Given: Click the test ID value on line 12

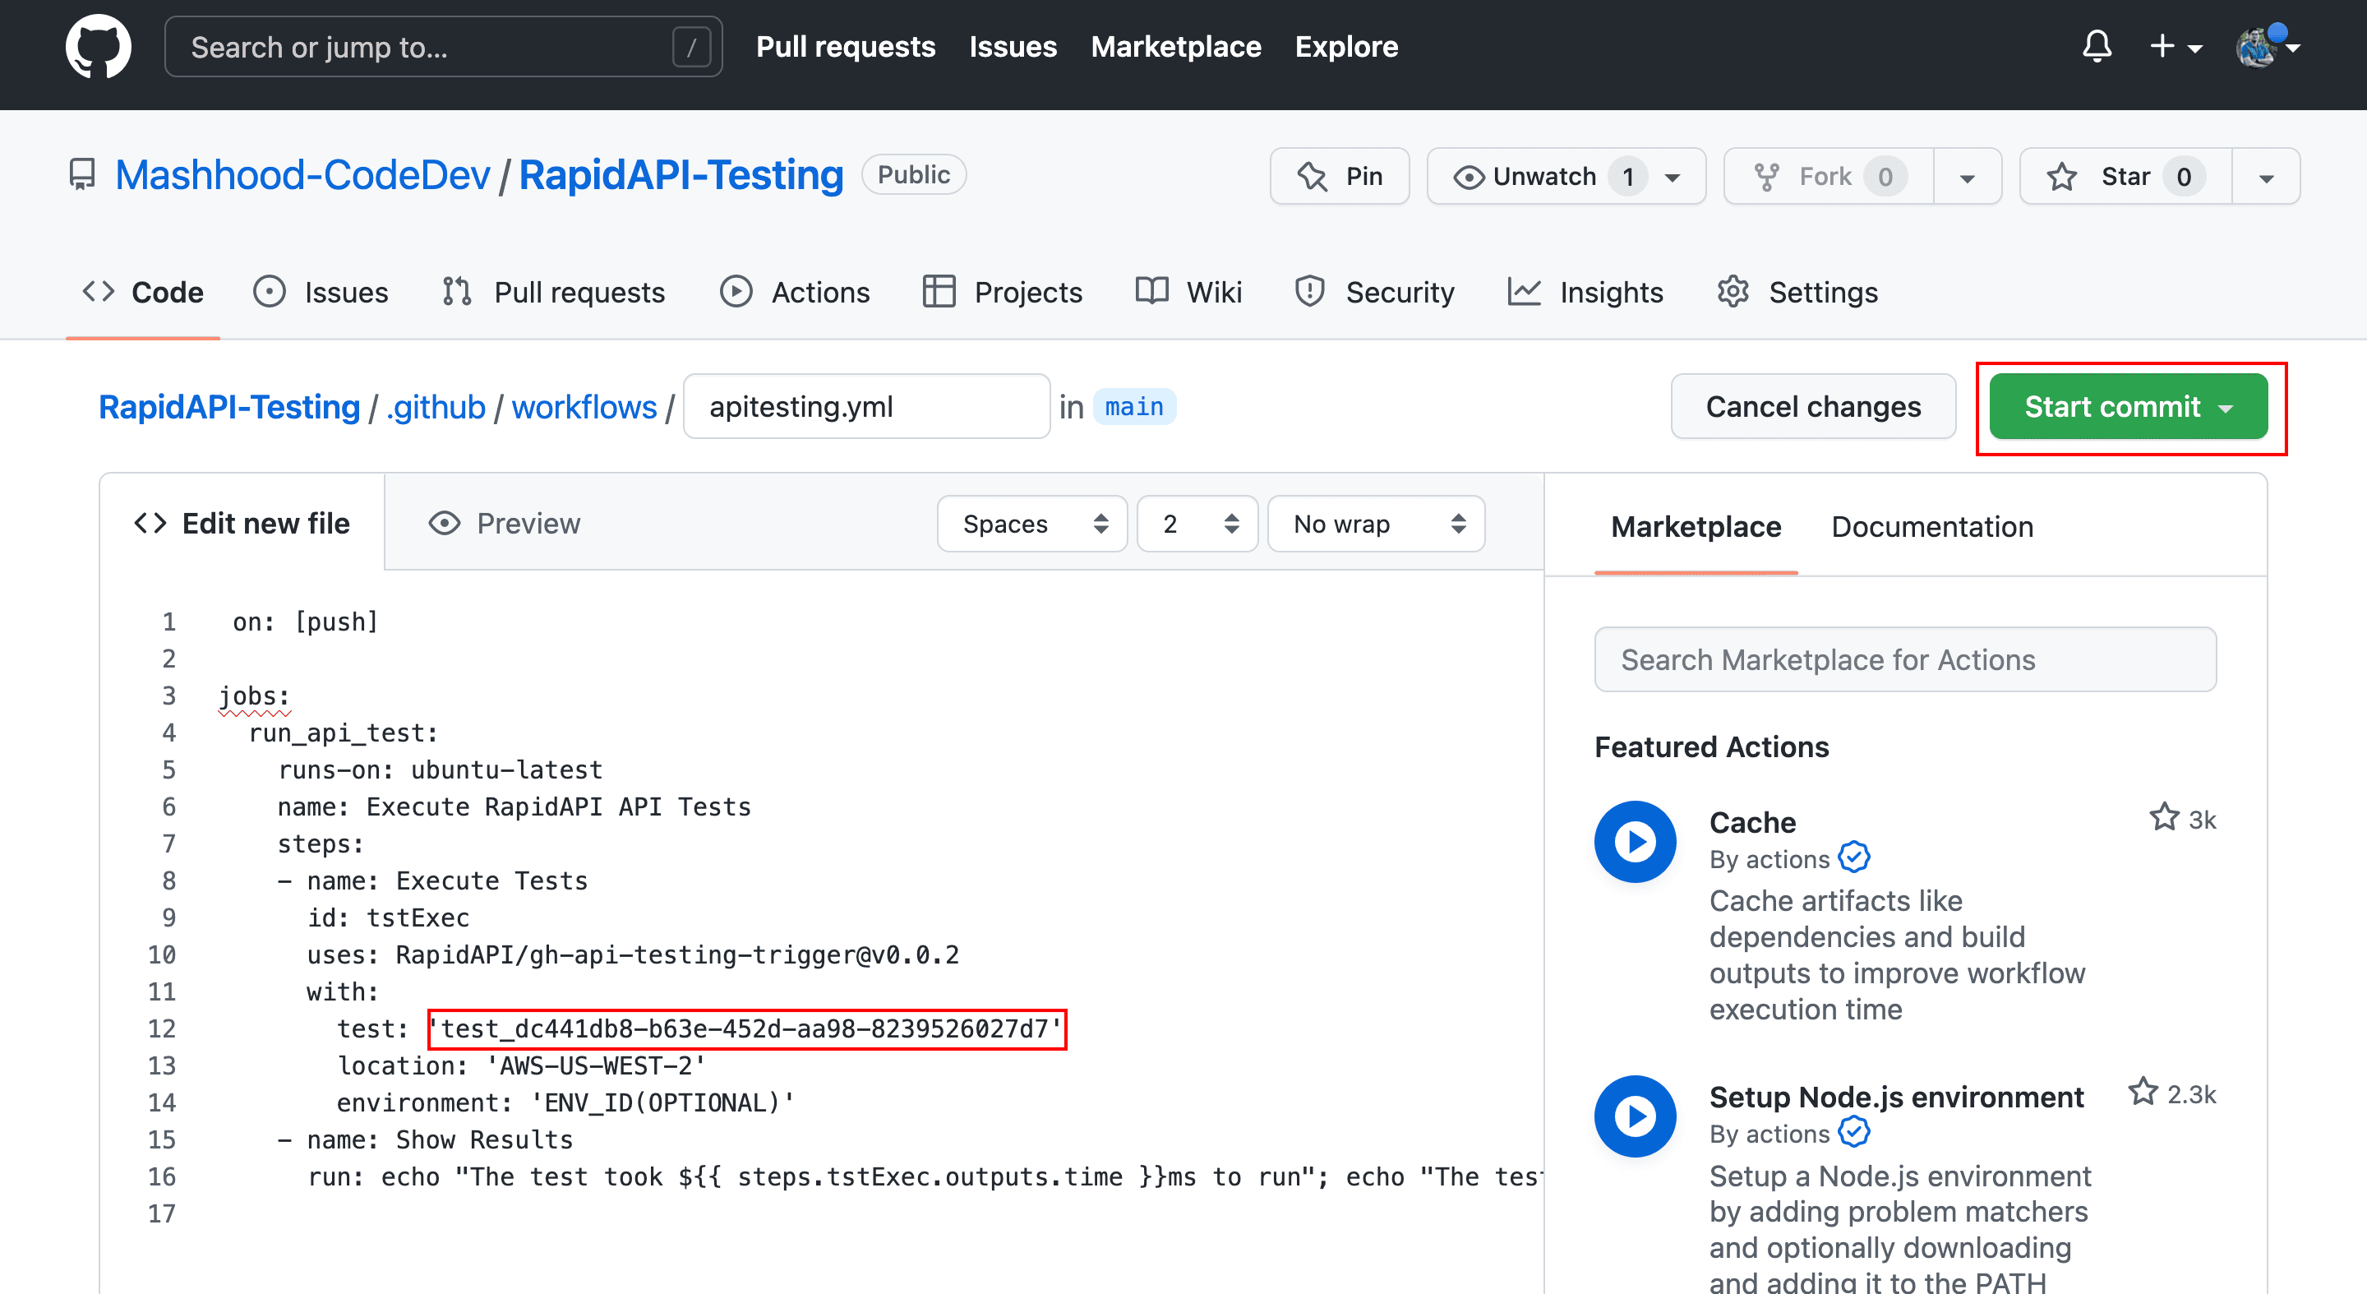Looking at the screenshot, I should 747,1029.
